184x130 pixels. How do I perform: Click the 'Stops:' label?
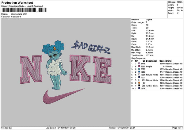(x=134, y=25)
